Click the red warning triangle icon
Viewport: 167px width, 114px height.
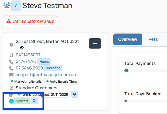9,21
